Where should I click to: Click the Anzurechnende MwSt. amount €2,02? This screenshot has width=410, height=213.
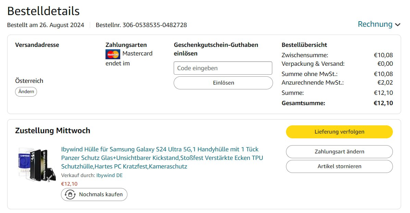click(385, 83)
